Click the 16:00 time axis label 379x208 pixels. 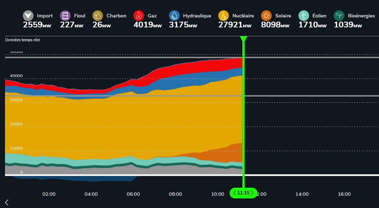point(344,194)
